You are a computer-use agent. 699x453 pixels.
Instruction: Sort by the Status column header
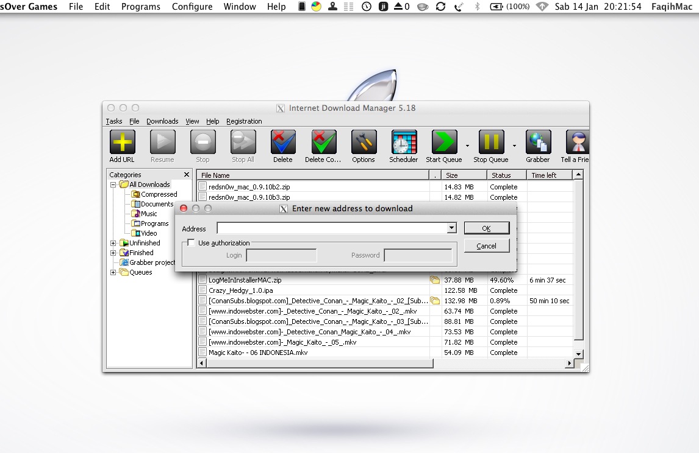click(506, 175)
